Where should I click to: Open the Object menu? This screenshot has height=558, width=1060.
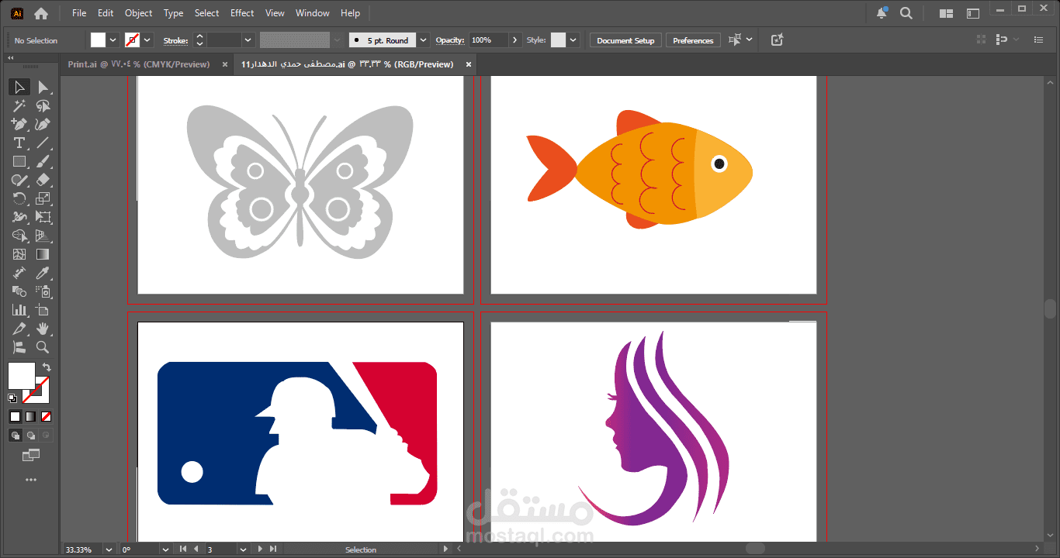[139, 13]
